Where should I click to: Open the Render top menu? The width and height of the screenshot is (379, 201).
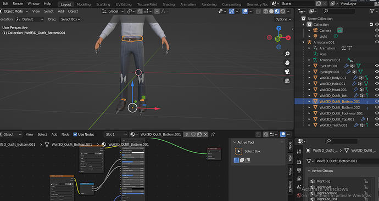click(18, 4)
